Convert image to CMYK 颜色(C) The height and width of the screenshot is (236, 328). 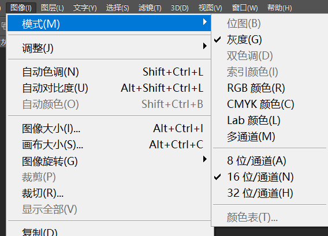pos(260,104)
